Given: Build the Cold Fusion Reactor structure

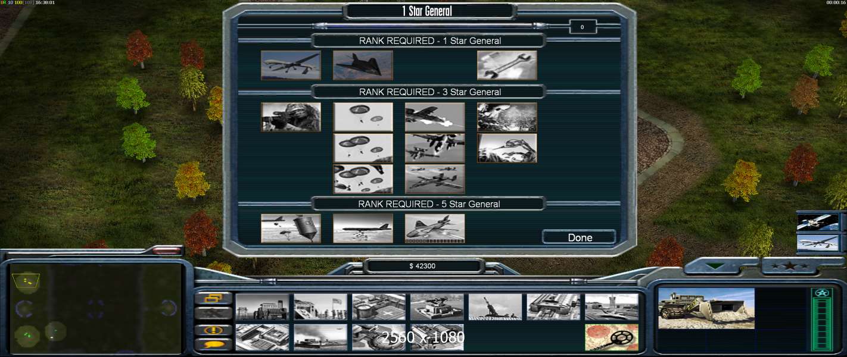Looking at the screenshot, I should [x=262, y=307].
